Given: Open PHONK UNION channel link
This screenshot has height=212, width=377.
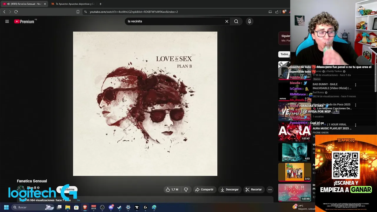Looking at the screenshot, I should pos(320,133).
